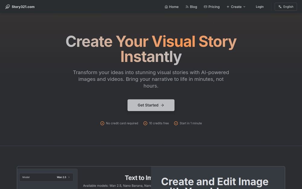
Task: Click the checkmark icon for No credit card required
Action: 102,123
